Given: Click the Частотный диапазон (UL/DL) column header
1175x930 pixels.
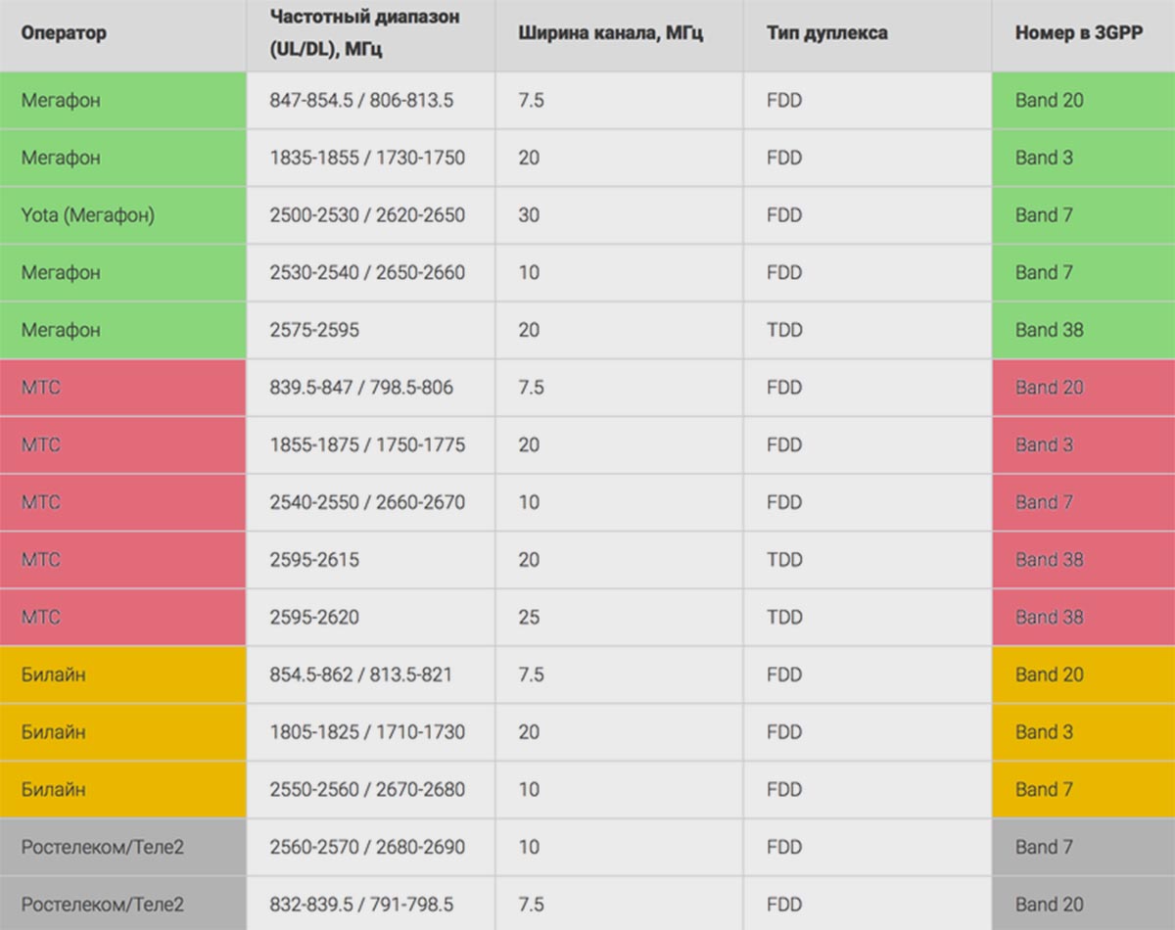Looking at the screenshot, I should (364, 33).
